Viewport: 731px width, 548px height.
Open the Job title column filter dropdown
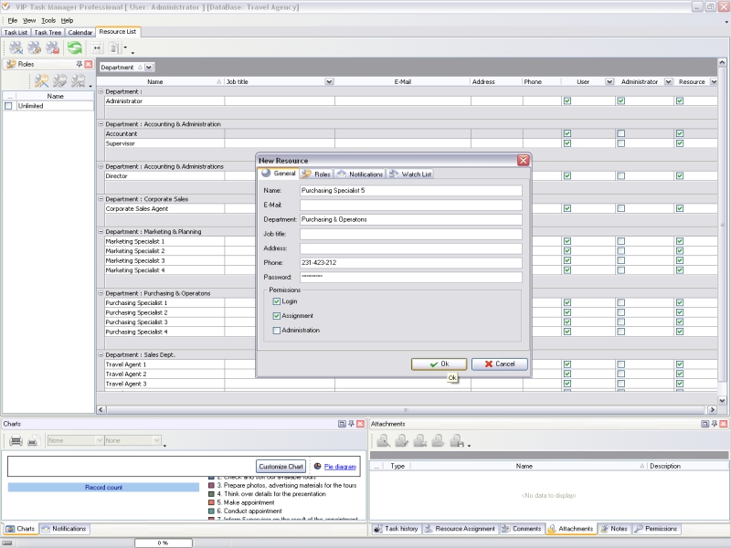pos(329,81)
